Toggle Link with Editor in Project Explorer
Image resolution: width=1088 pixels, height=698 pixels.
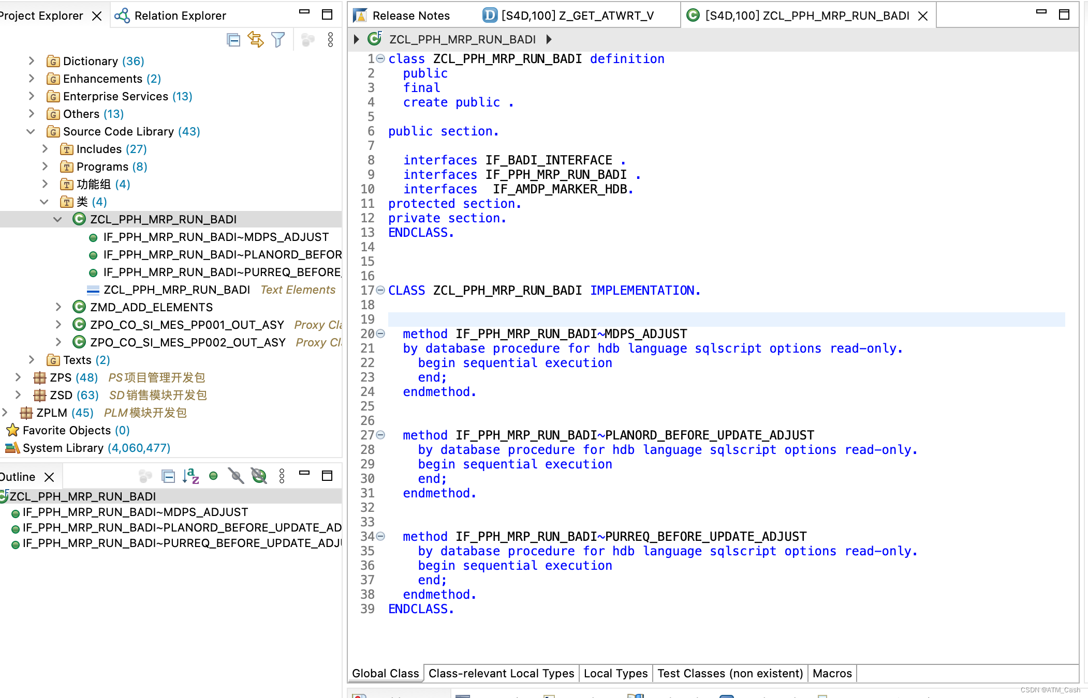pos(256,40)
